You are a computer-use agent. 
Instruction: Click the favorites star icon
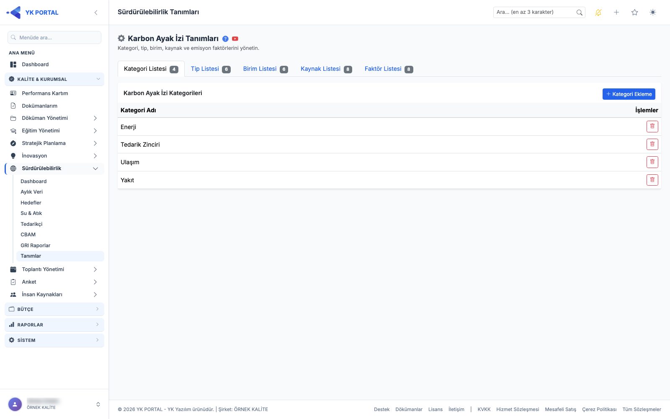(x=635, y=13)
